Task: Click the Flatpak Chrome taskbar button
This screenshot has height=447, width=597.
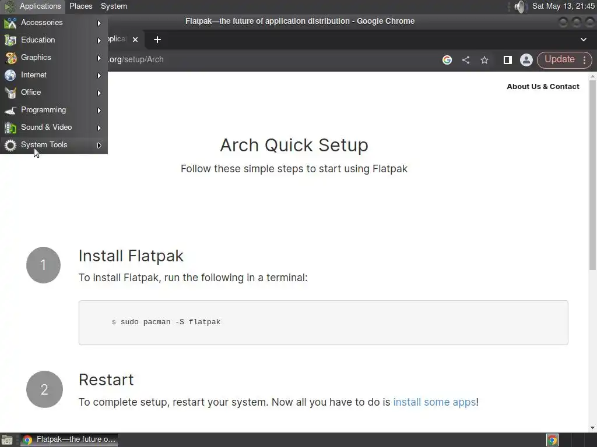Action: pyautogui.click(x=69, y=439)
